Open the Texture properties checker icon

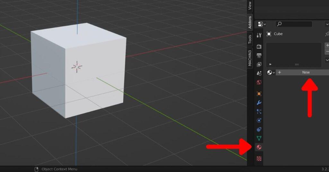pyautogui.click(x=259, y=158)
